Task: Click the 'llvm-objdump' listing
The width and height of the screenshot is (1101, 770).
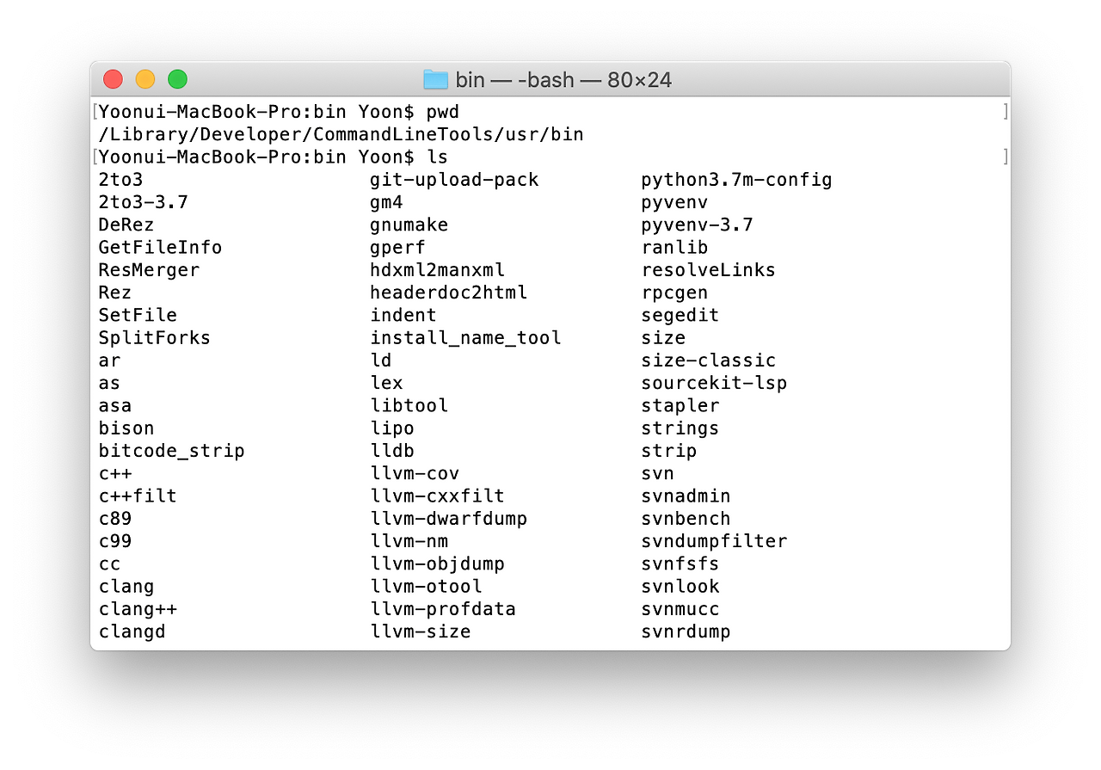Action: point(437,564)
